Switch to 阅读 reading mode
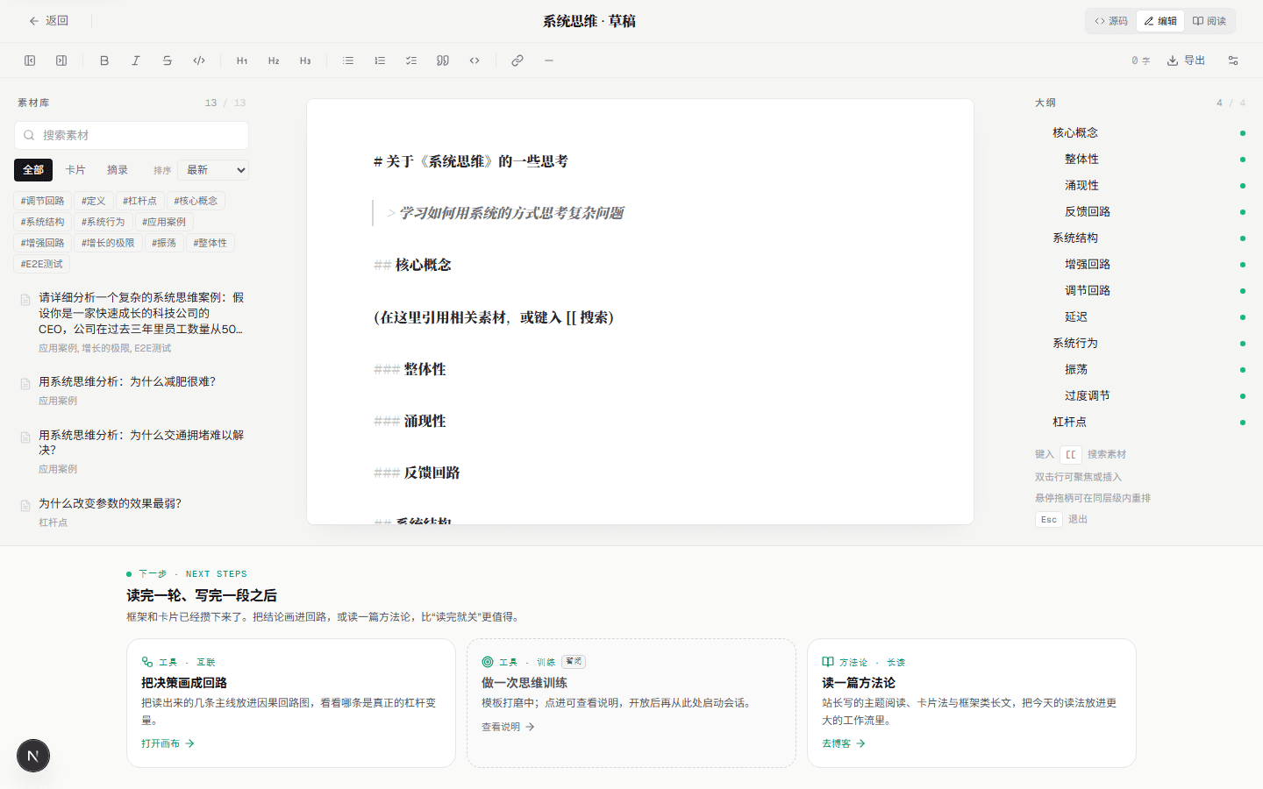This screenshot has width=1263, height=789. point(1209,21)
